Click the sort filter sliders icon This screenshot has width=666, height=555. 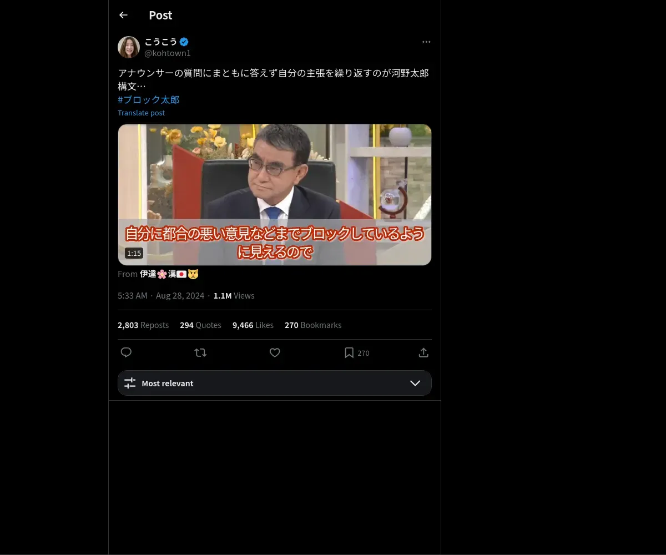click(130, 383)
